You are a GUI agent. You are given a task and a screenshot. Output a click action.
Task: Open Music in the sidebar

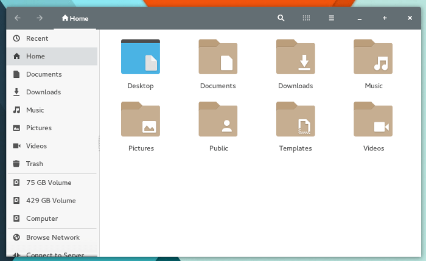click(x=52, y=110)
